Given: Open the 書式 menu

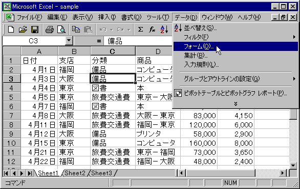Looking at the screenshot, I should [x=131, y=17].
